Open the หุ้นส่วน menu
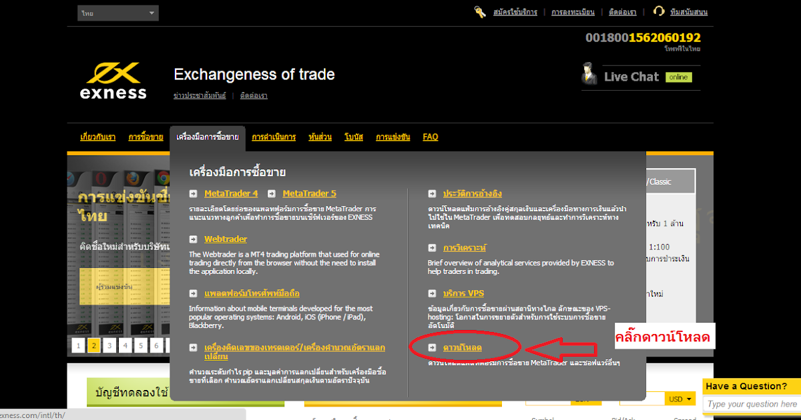This screenshot has height=420, width=801. tap(320, 137)
